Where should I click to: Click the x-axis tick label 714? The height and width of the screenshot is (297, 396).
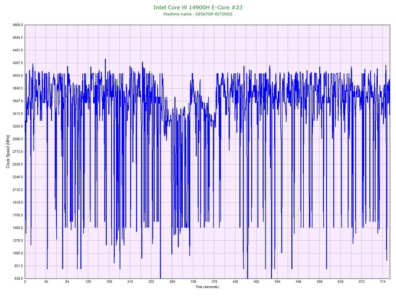[382, 282]
